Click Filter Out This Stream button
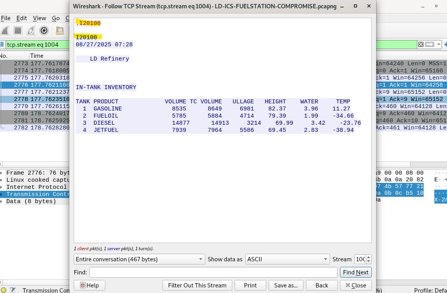This screenshot has height=293, width=447. [197, 285]
